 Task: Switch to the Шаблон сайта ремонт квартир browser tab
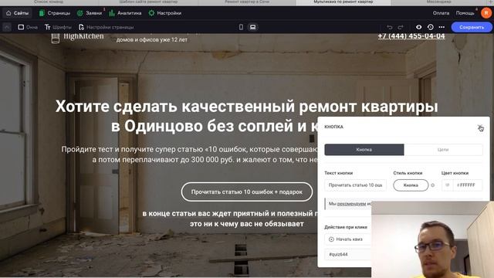[148, 2]
